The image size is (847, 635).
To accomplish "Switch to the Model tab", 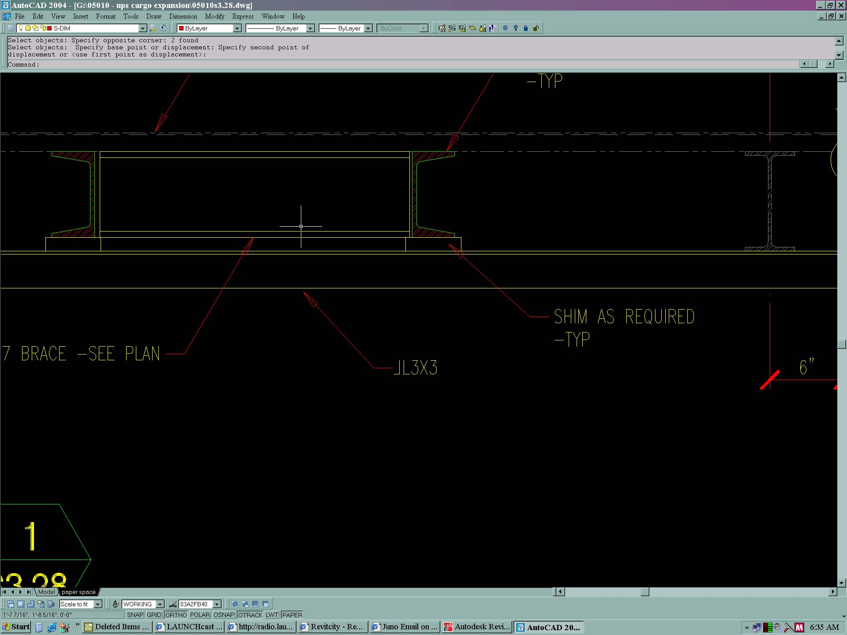I will click(x=46, y=592).
